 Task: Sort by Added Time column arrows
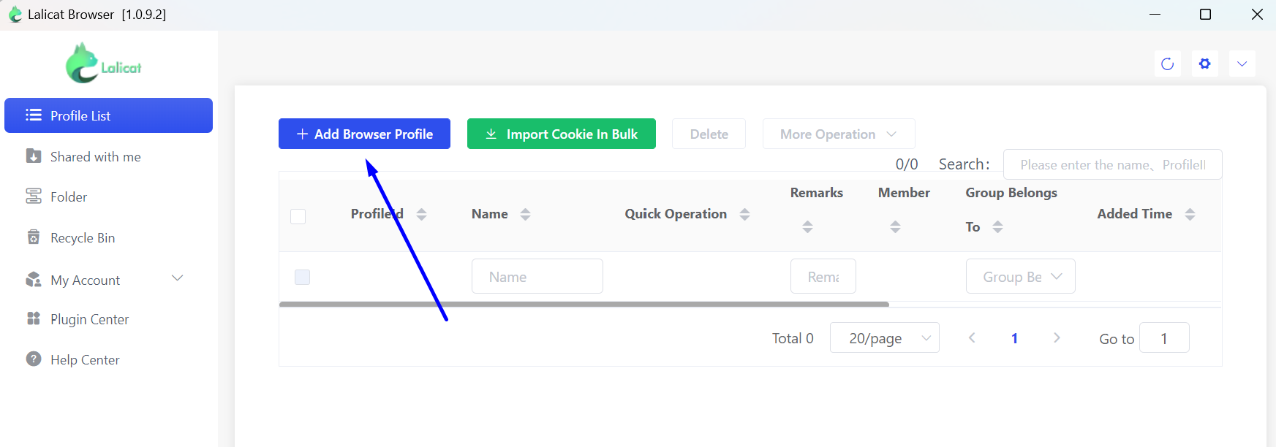1190,214
